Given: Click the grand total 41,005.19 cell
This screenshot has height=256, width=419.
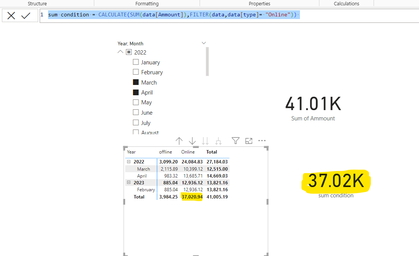Looking at the screenshot, I should (217, 197).
